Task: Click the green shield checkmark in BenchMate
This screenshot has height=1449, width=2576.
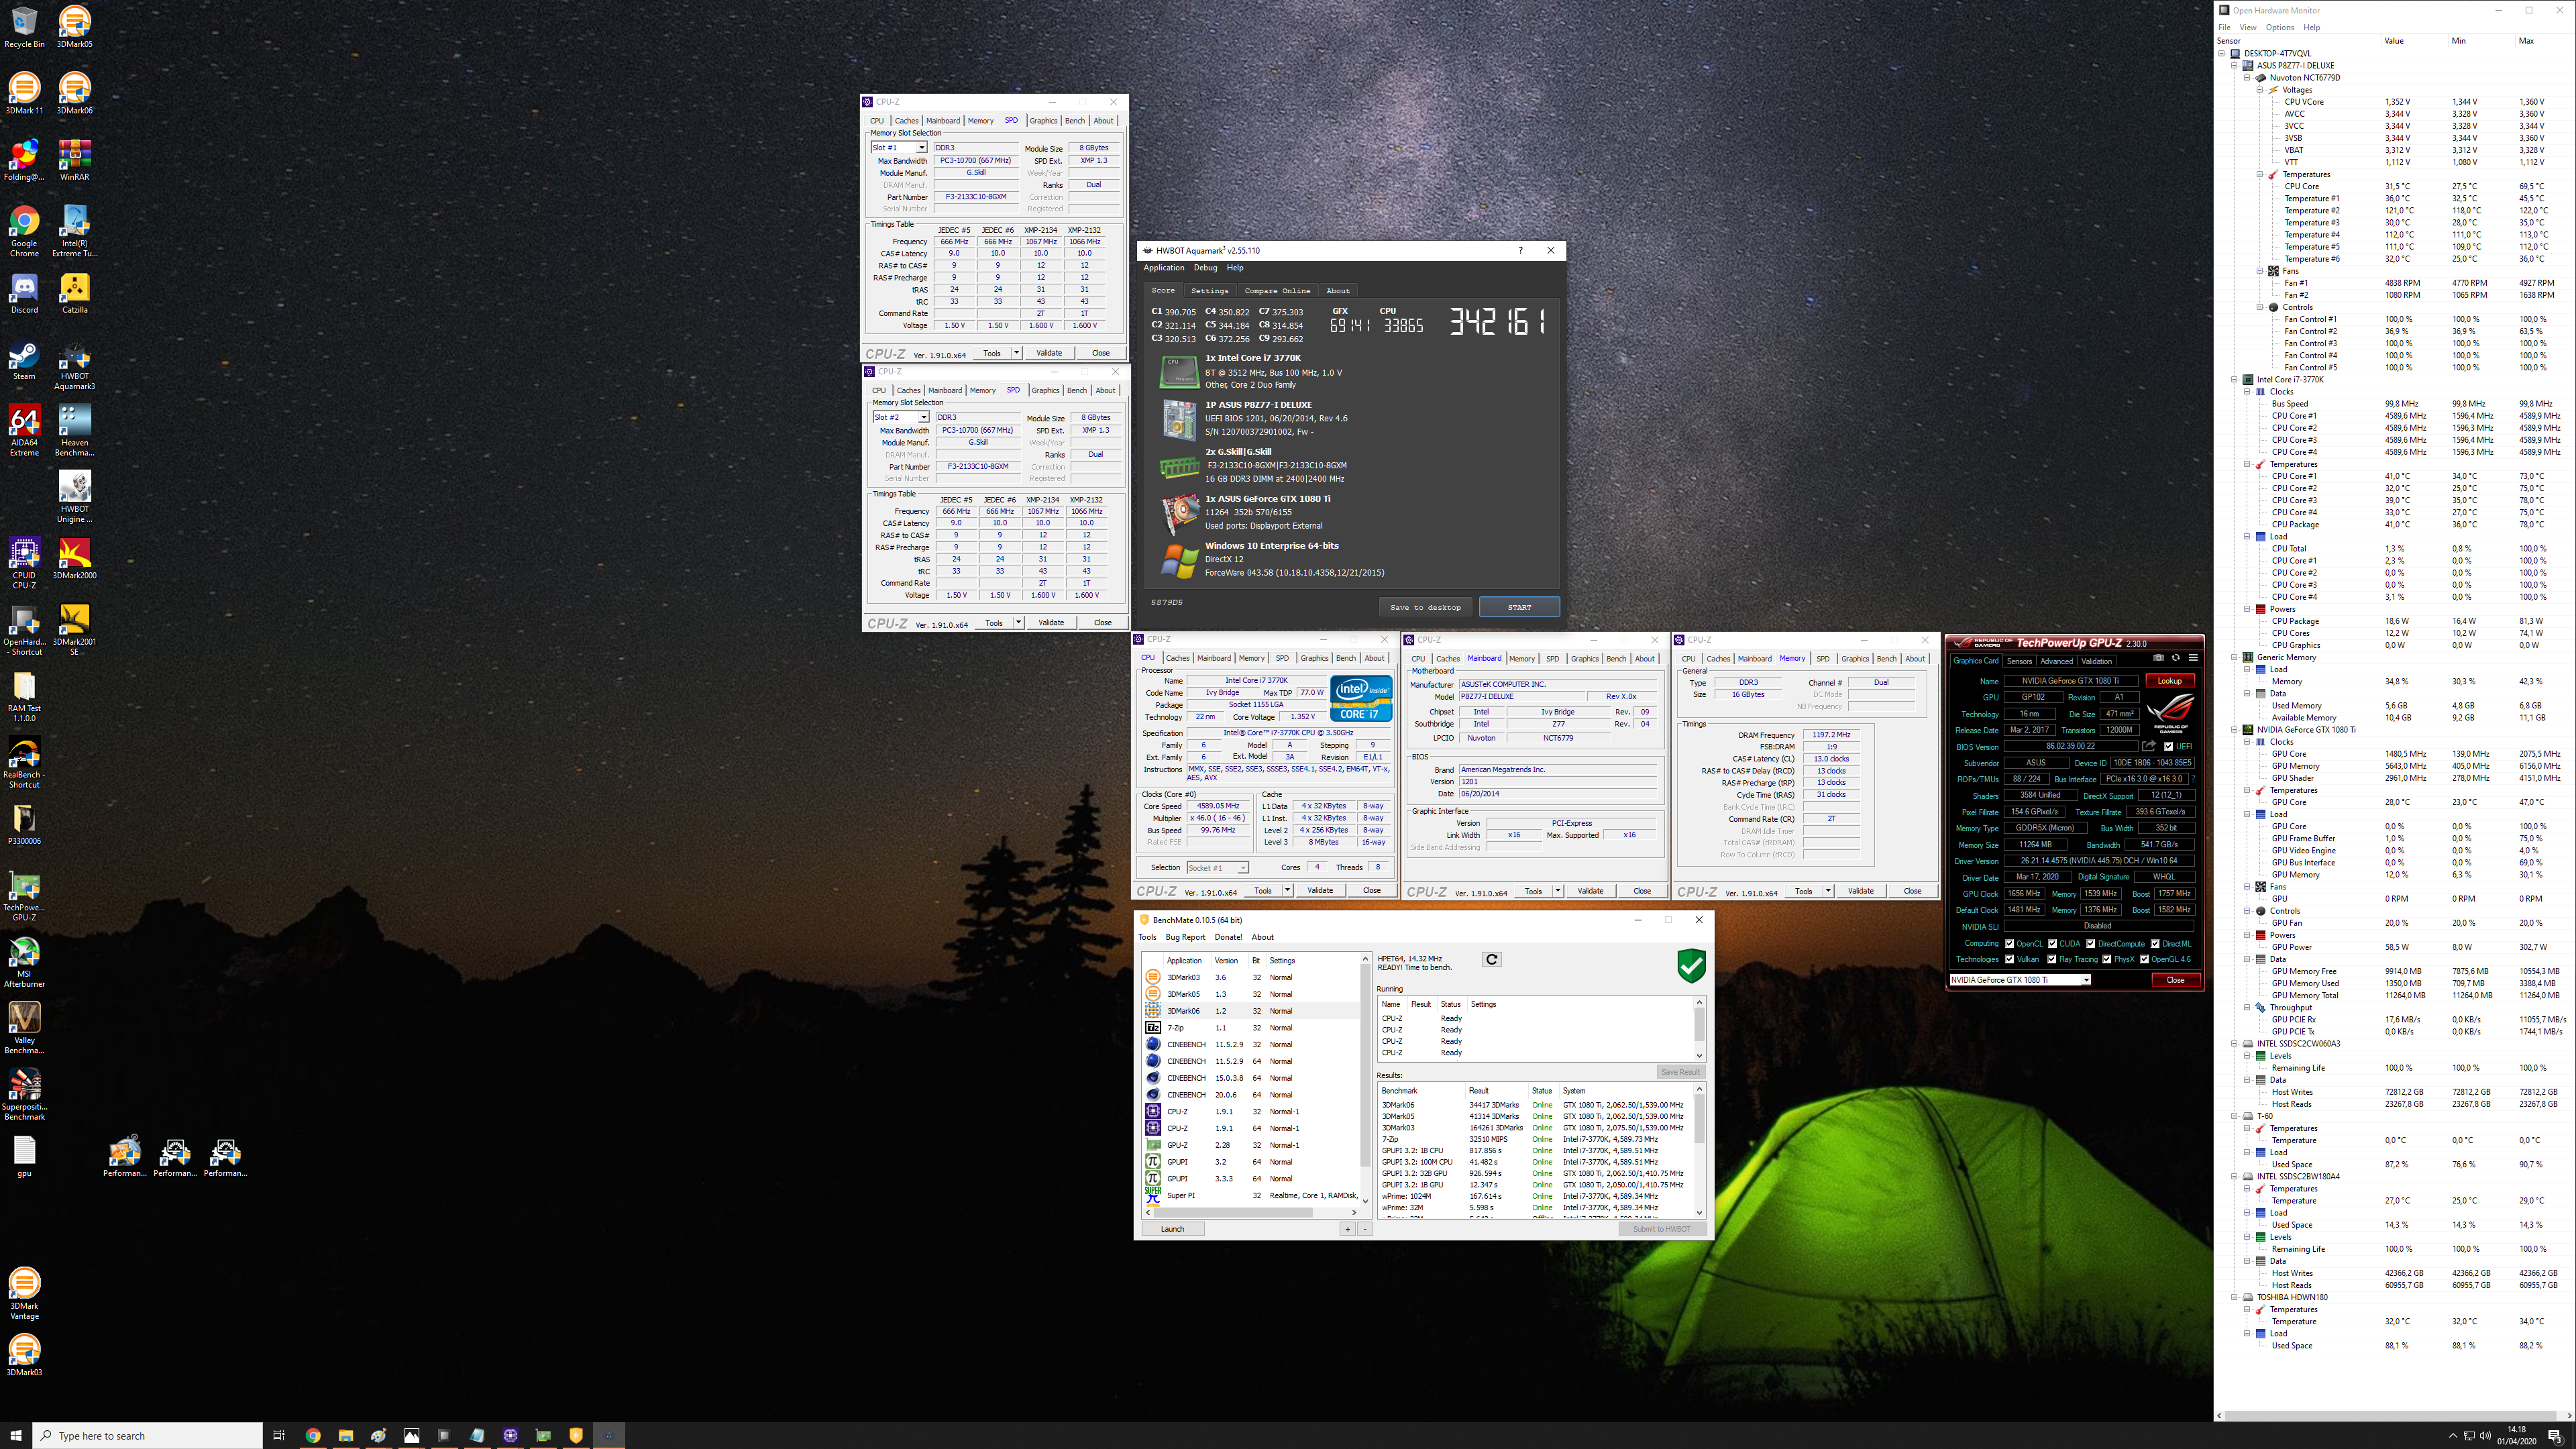Action: tap(1691, 966)
